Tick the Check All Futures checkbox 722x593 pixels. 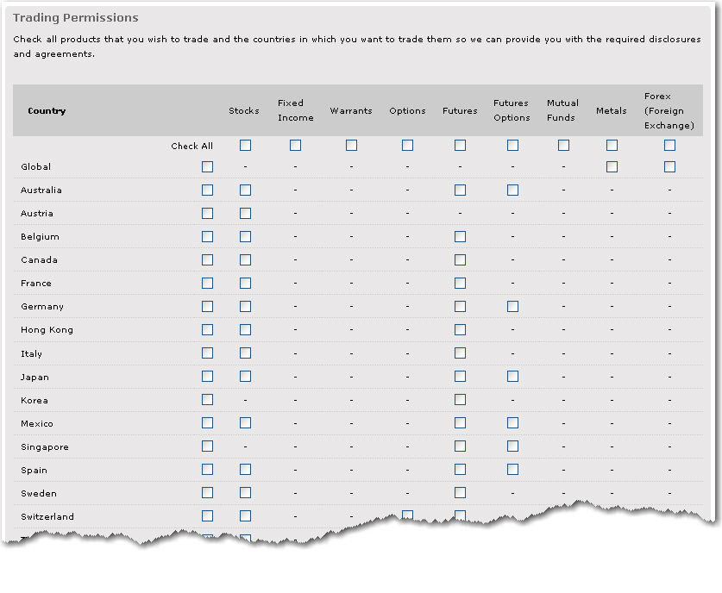pyautogui.click(x=460, y=146)
